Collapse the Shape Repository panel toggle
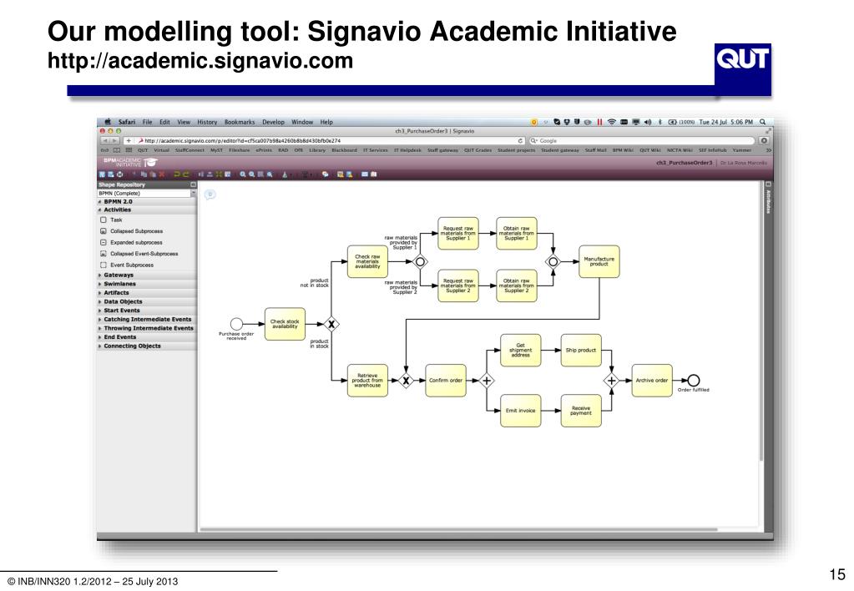The height and width of the screenshot is (591, 854). tap(193, 184)
